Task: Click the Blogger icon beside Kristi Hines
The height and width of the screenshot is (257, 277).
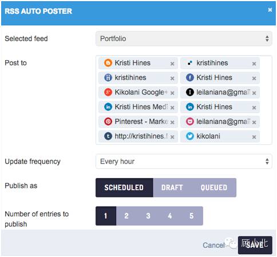Action: click(x=108, y=63)
